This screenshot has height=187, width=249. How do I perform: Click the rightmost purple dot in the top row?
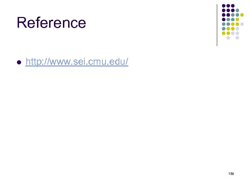click(x=233, y=6)
